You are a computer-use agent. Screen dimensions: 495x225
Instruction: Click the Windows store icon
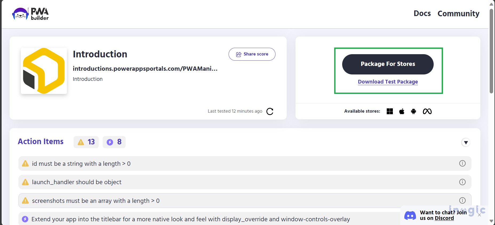click(x=390, y=111)
